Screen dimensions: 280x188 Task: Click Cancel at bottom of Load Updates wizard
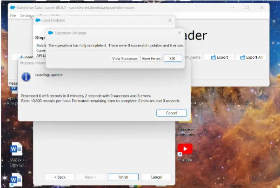(156, 177)
